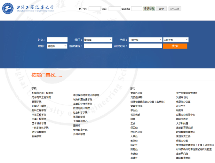Open 人事处 link
215x163 pixels.
coord(134,136)
